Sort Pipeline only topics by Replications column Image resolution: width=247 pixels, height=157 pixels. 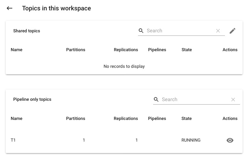tap(126, 119)
